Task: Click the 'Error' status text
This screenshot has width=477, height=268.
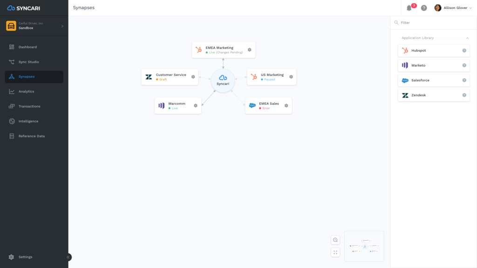Action: pyautogui.click(x=266, y=108)
